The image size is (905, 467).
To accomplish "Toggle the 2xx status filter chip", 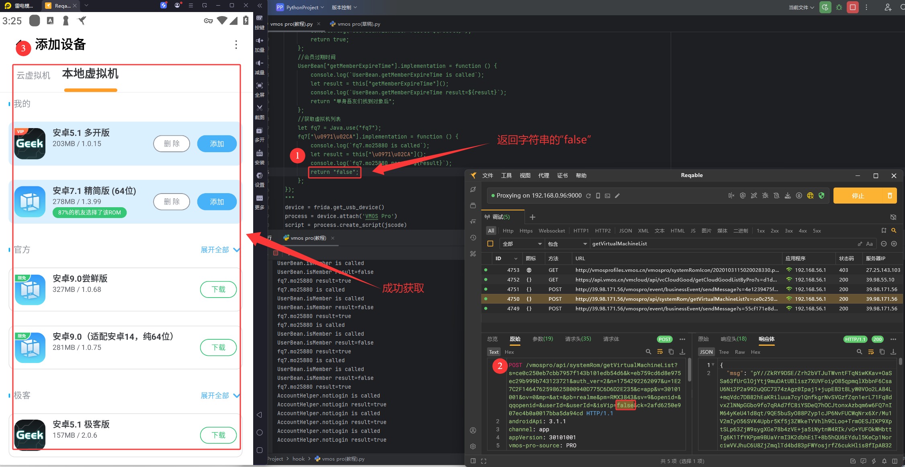I will 774,230.
